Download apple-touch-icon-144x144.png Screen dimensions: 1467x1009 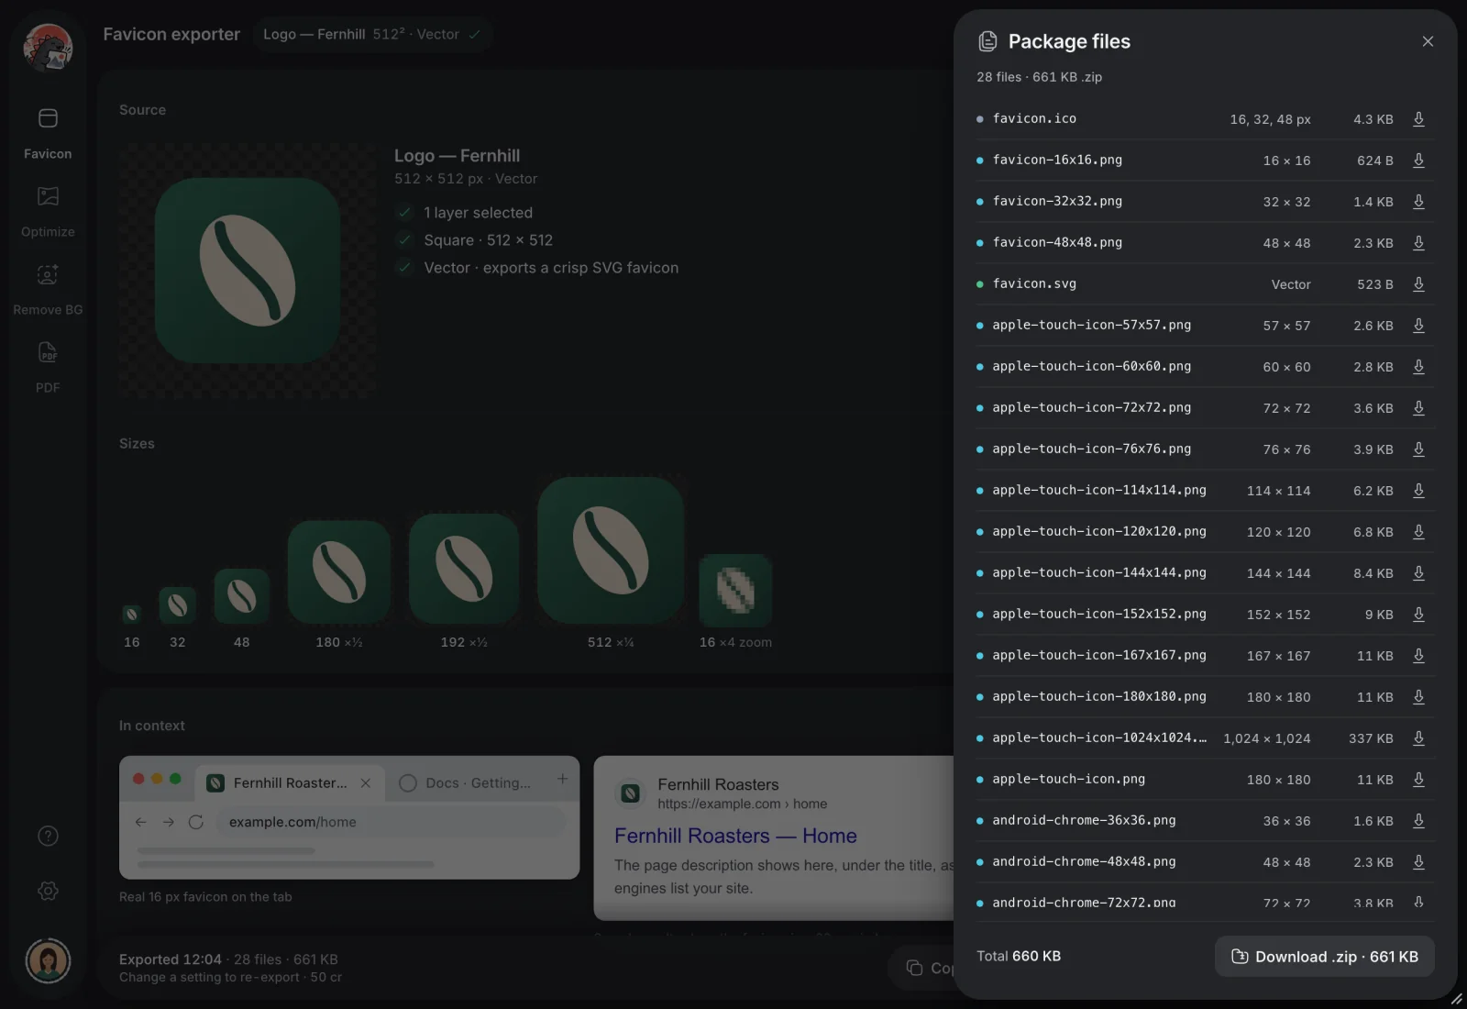pos(1418,573)
